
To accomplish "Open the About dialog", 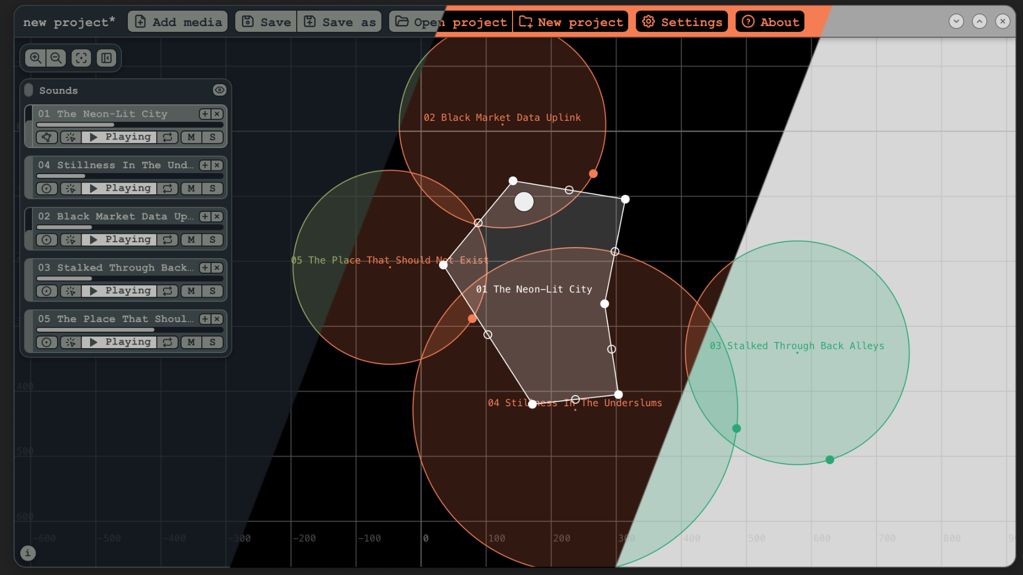I will (770, 22).
